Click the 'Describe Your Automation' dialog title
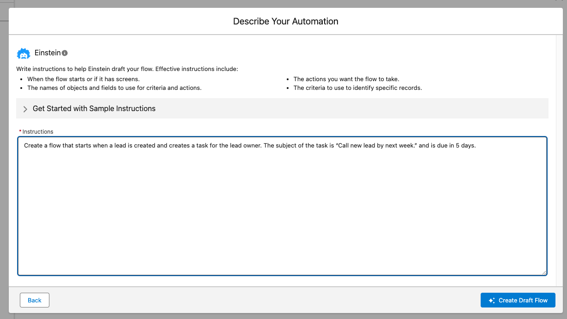Screen dimensions: 567x319 (x=286, y=21)
